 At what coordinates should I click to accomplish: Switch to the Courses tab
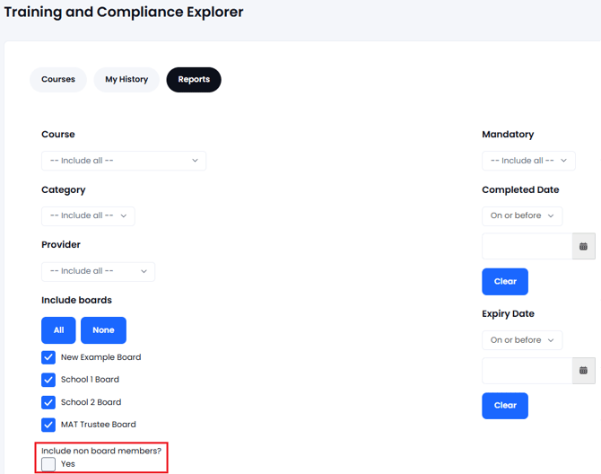pyautogui.click(x=58, y=79)
